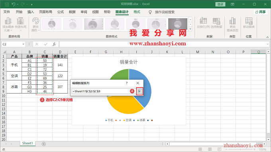The height and width of the screenshot is (152, 271).
Task: Expand the chart styles gallery more arrow
Action: tap(190, 29)
